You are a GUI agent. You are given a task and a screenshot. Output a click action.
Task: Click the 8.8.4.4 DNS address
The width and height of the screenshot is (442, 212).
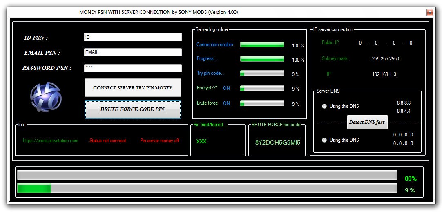[x=404, y=111]
